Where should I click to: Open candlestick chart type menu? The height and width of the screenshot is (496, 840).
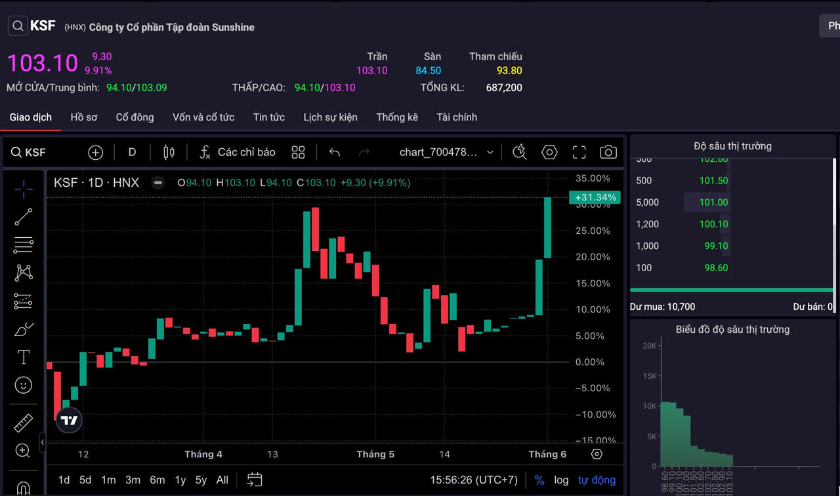pos(169,152)
